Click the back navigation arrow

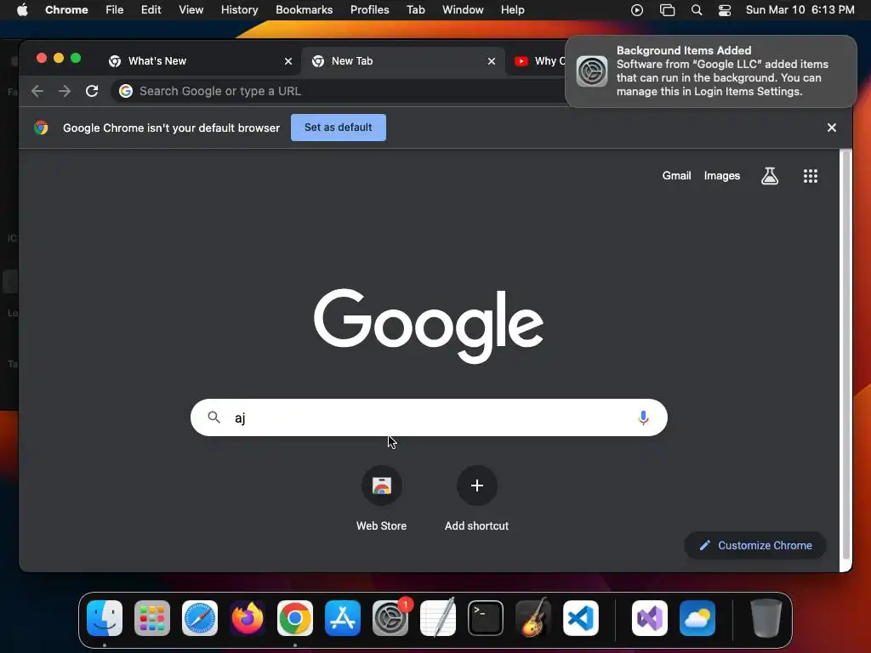click(x=37, y=91)
